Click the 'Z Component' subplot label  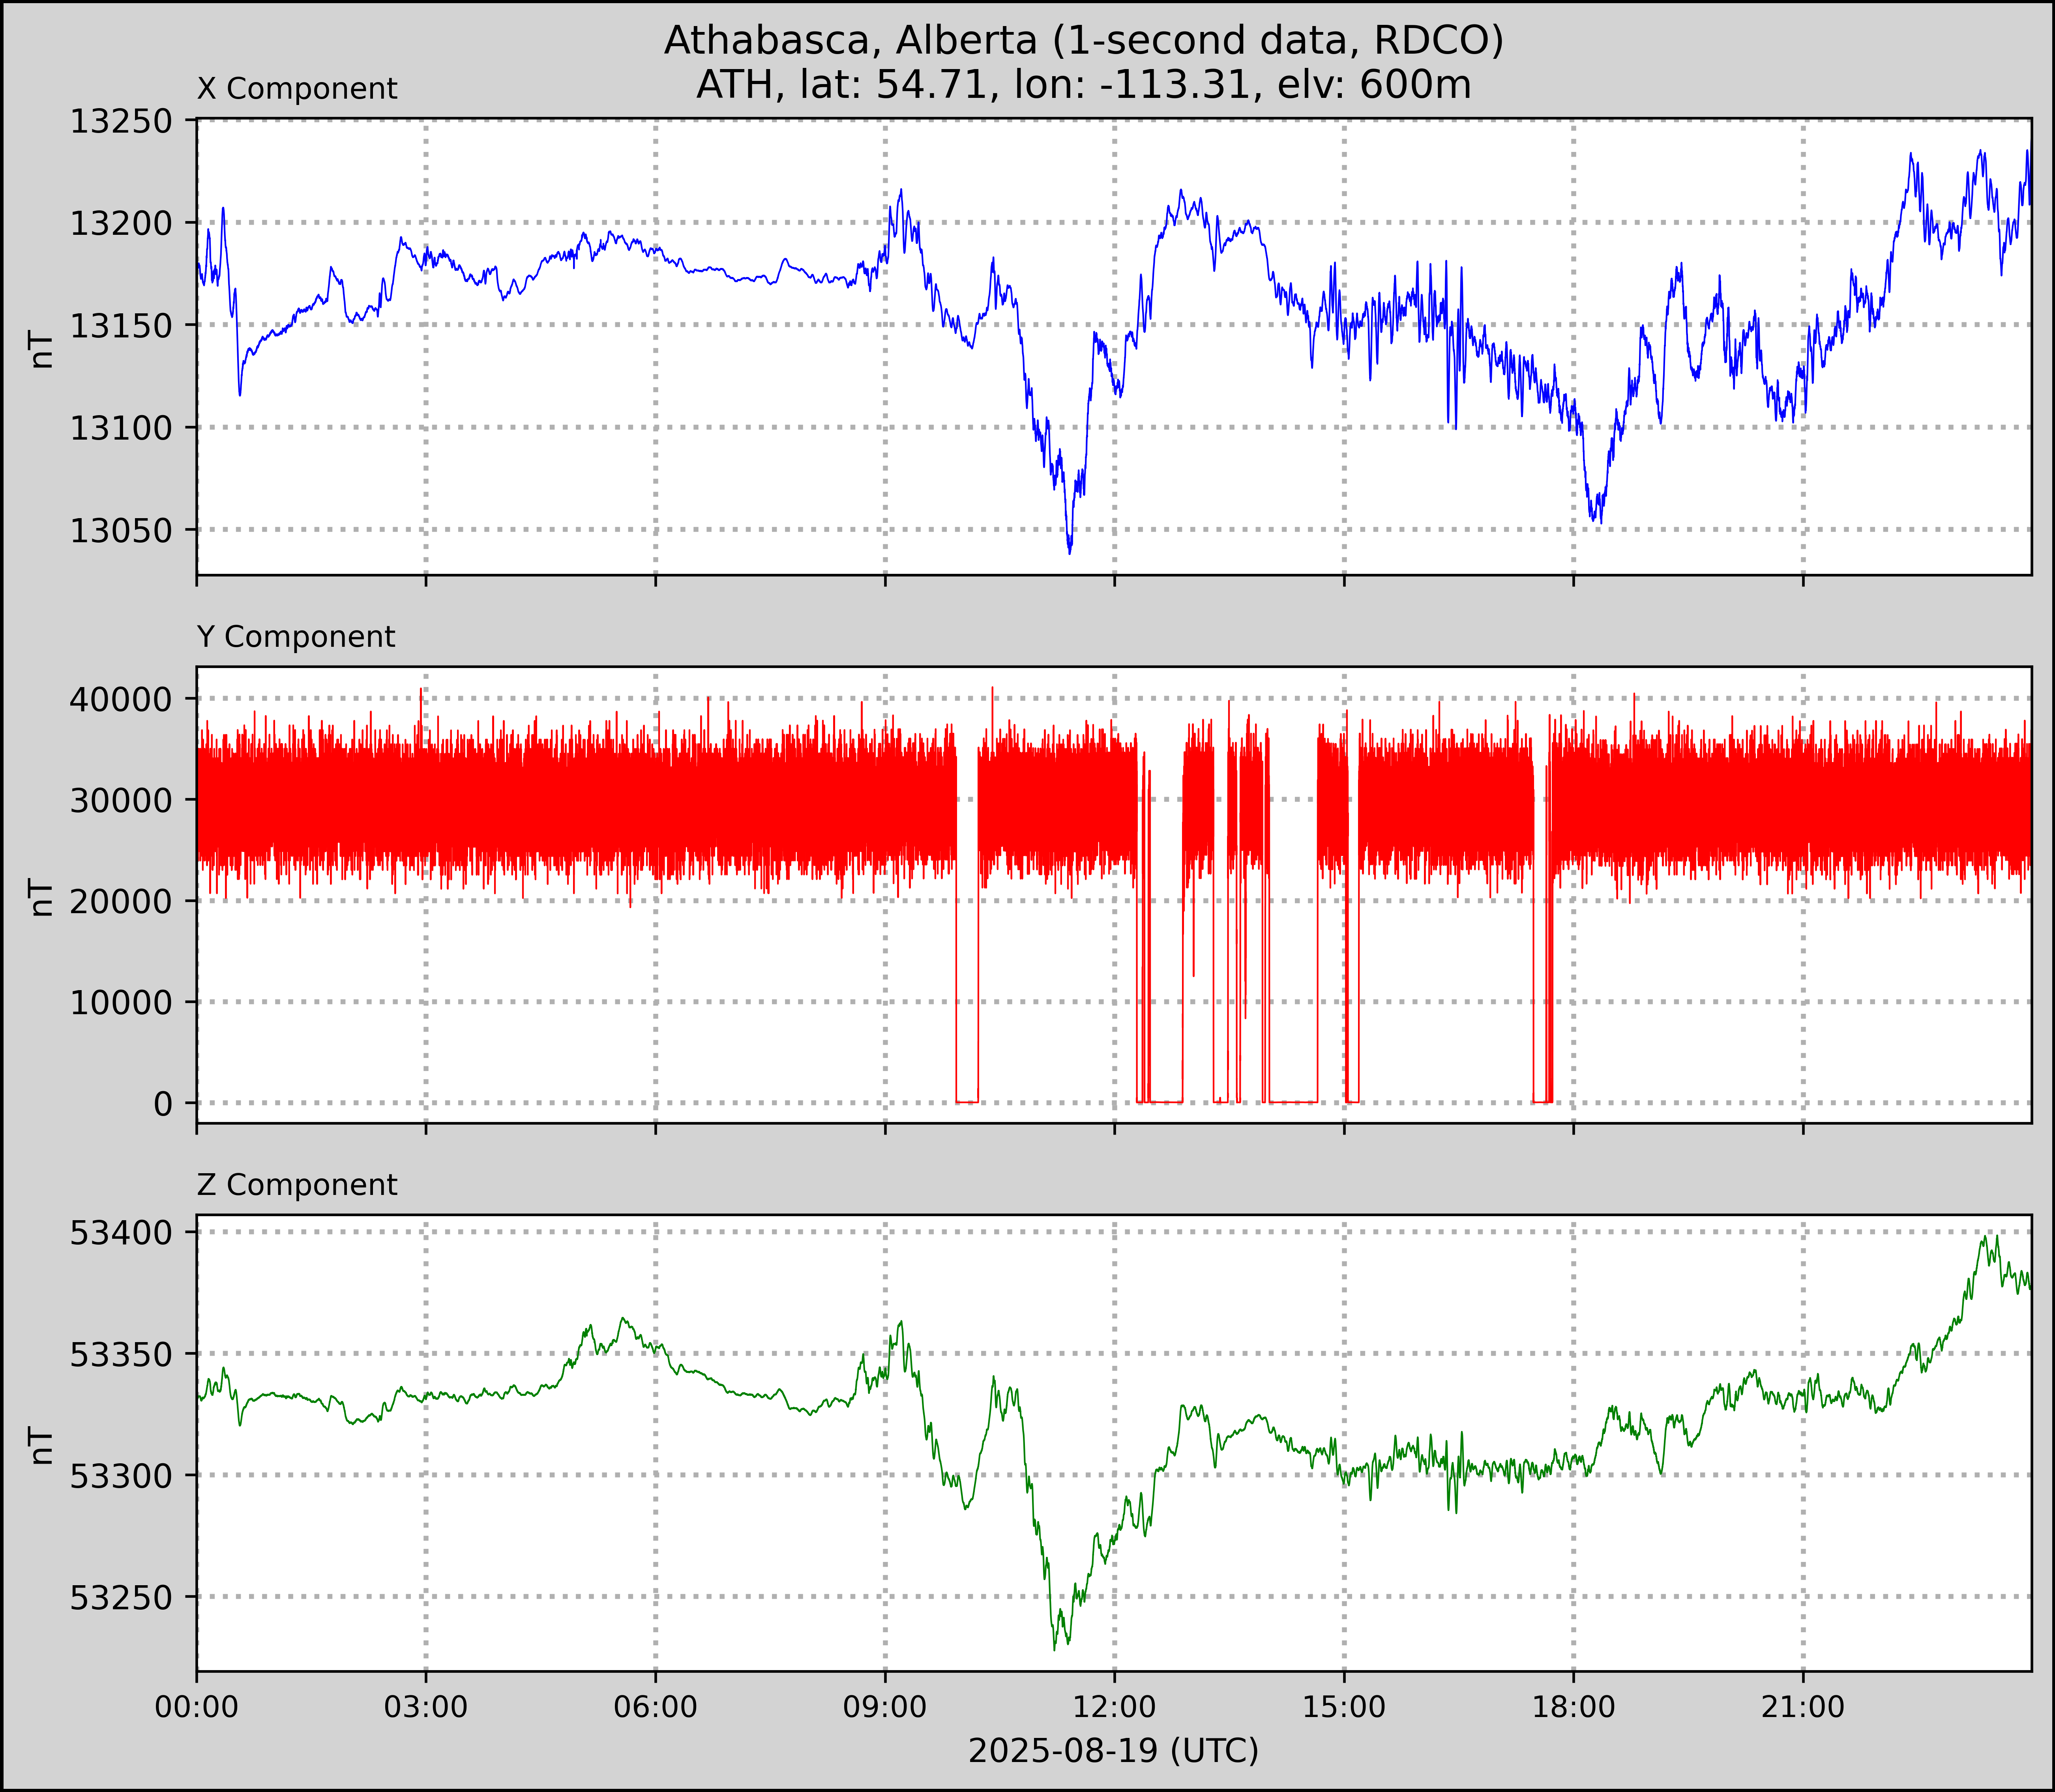click(x=297, y=1185)
